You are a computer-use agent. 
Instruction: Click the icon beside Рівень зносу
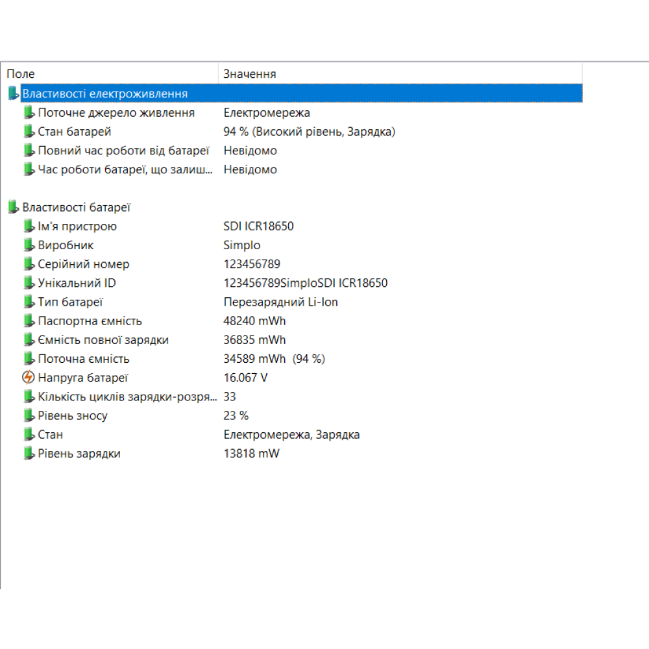point(29,415)
